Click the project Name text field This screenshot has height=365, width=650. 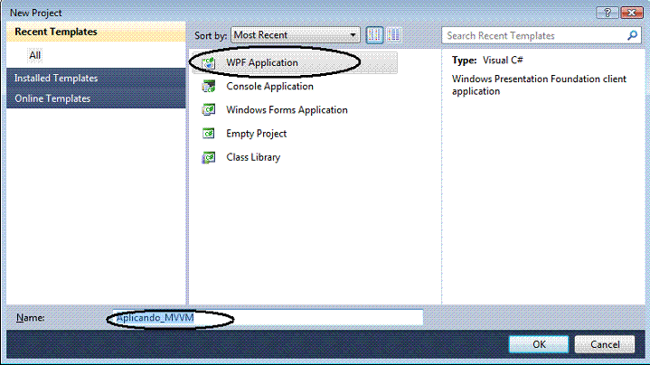click(x=268, y=318)
